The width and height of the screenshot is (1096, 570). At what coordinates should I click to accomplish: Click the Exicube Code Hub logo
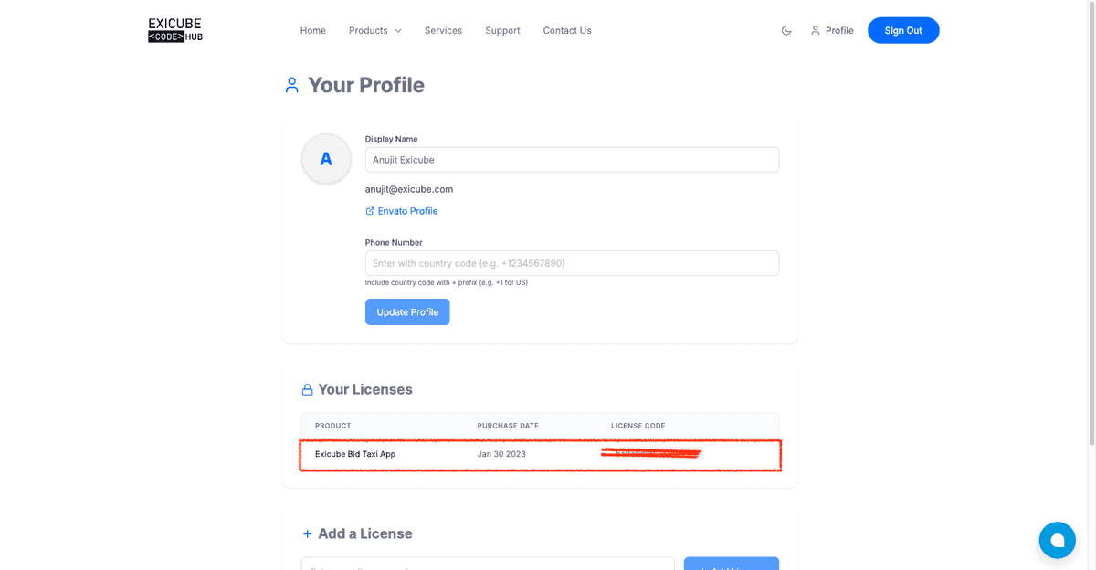tap(175, 30)
